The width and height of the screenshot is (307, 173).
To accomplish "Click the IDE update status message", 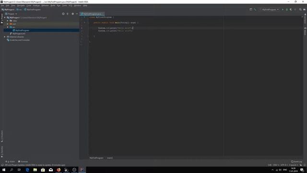I will click(35, 165).
